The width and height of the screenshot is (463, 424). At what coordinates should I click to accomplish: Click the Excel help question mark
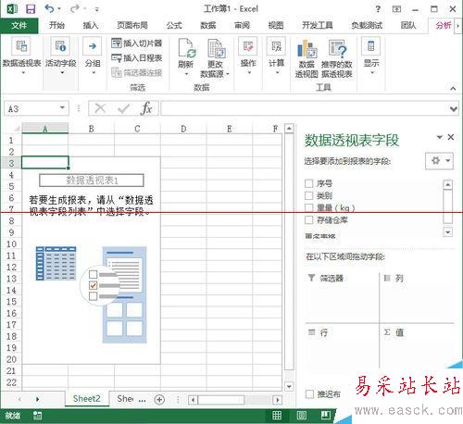(378, 9)
